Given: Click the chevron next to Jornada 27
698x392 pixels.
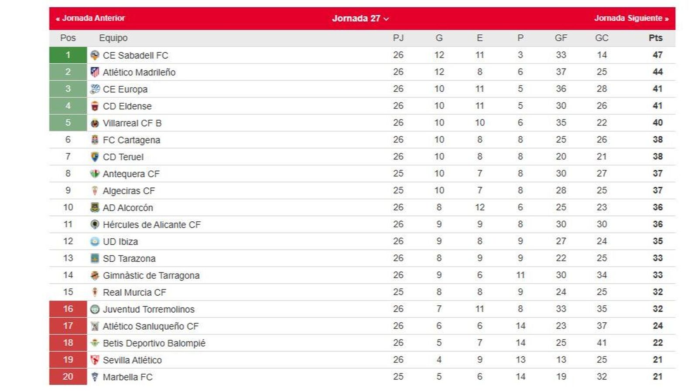Looking at the screenshot, I should click(386, 20).
